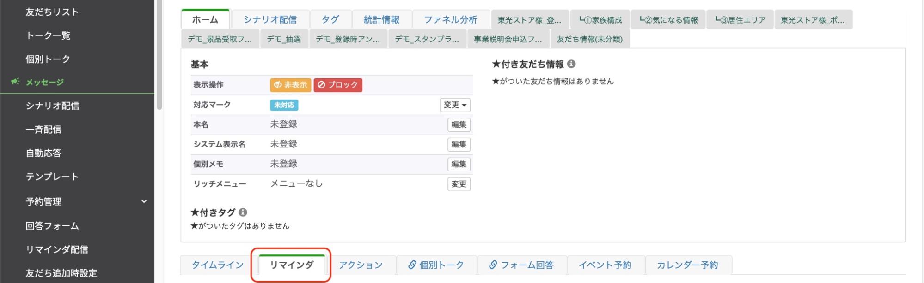The height and width of the screenshot is (283, 924).
Task: Click the info icon next to ★付き友だち情報
Action: point(571,64)
